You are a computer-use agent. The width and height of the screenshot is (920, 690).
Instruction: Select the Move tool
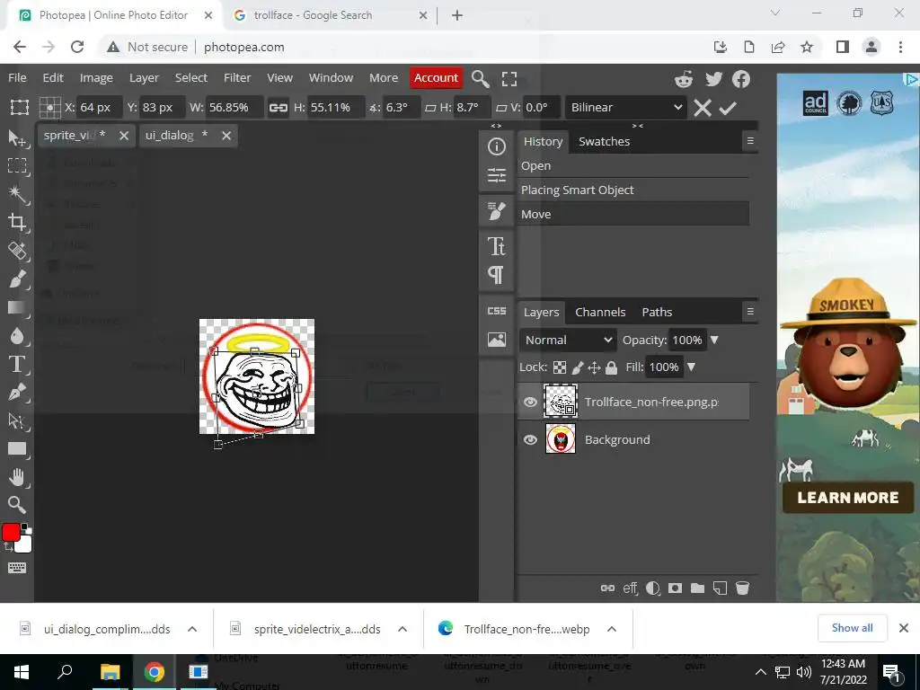pos(17,137)
